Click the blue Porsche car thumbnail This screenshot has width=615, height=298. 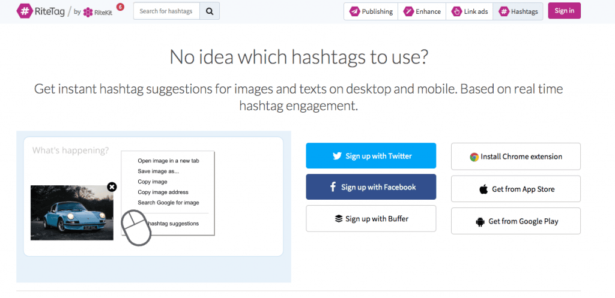point(72,213)
